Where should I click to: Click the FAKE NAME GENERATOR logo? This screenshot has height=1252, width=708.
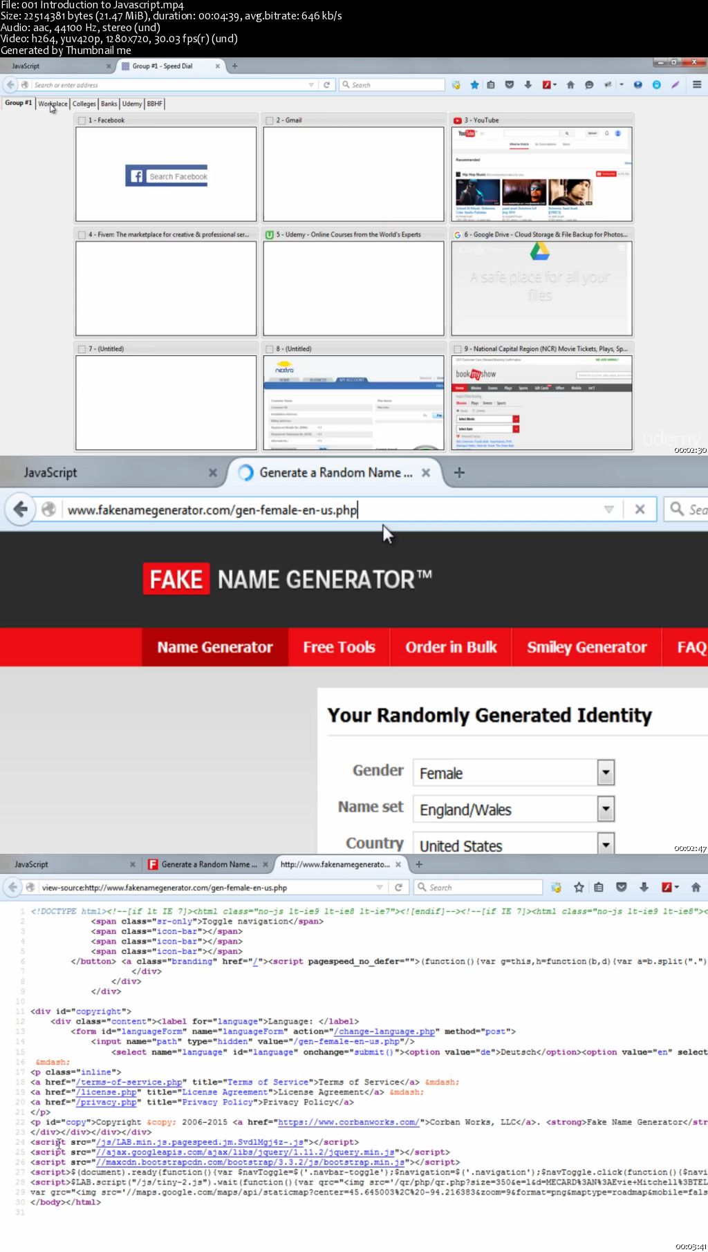click(287, 579)
